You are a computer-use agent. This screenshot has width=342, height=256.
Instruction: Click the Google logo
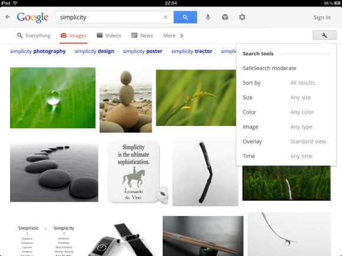[x=32, y=18]
